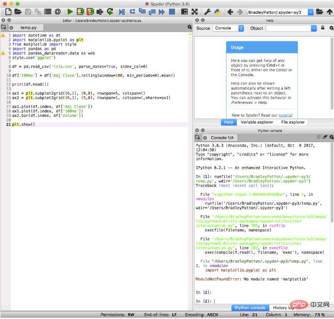Screen dimensions: 334x319
Task: Click the Memory 73 % status entry
Action: tap(309, 315)
